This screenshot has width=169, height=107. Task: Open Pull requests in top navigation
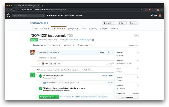(52, 15)
